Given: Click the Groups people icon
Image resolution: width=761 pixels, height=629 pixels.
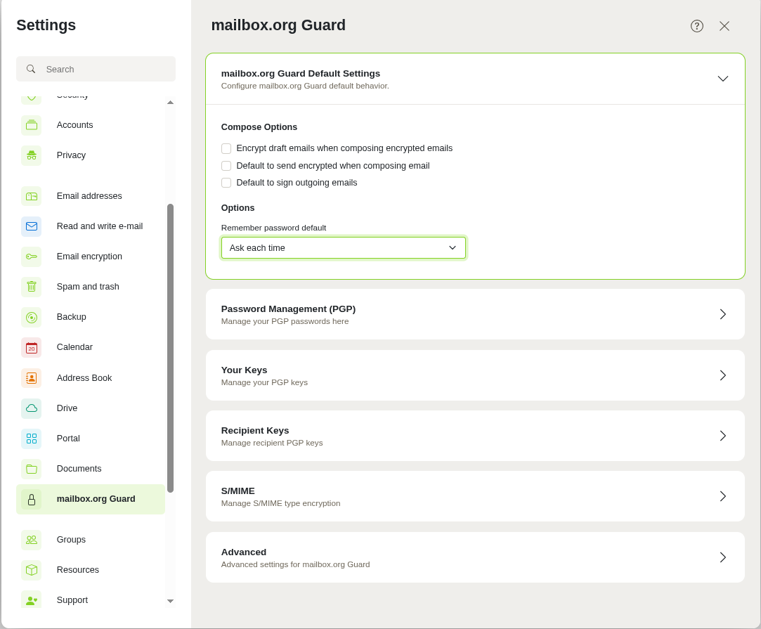Looking at the screenshot, I should coord(32,540).
